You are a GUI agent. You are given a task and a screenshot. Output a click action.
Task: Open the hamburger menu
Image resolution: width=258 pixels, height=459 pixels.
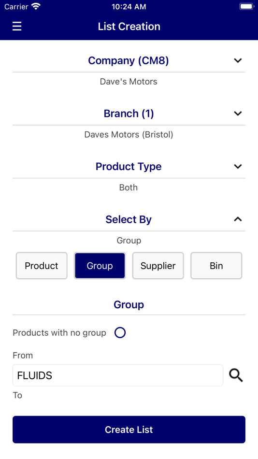17,27
